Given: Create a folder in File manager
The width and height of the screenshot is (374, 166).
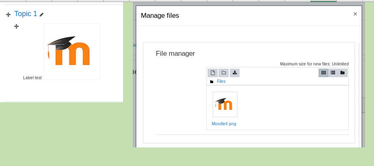Looking at the screenshot, I should 224,73.
